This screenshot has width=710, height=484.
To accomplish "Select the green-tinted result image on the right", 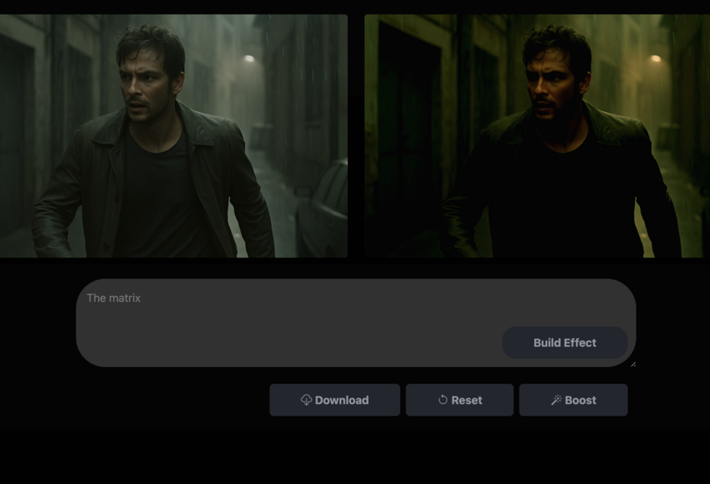I will tap(537, 136).
